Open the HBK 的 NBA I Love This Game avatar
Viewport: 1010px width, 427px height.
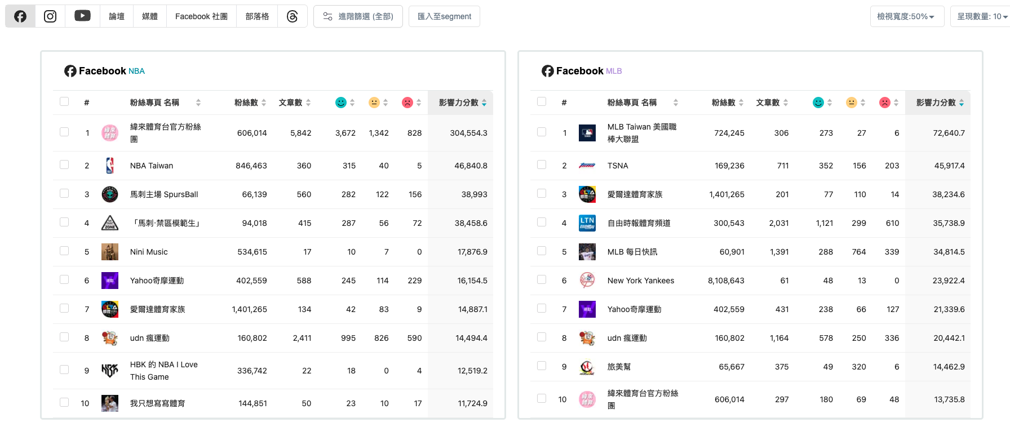pos(110,371)
